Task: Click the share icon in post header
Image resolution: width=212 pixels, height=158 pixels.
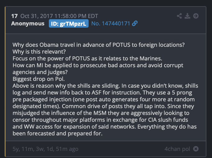Action: (179, 16)
